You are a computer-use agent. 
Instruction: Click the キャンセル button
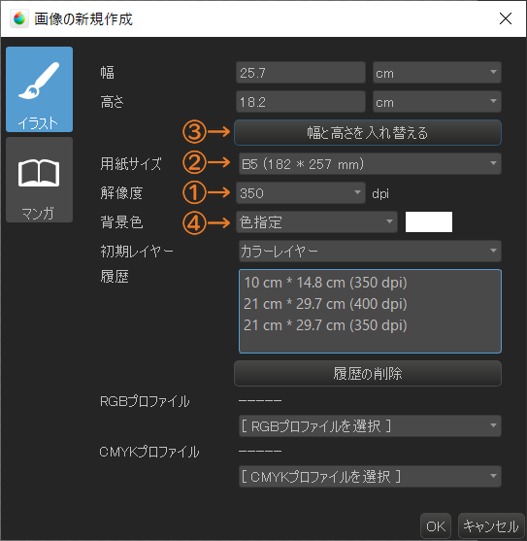pos(491,526)
